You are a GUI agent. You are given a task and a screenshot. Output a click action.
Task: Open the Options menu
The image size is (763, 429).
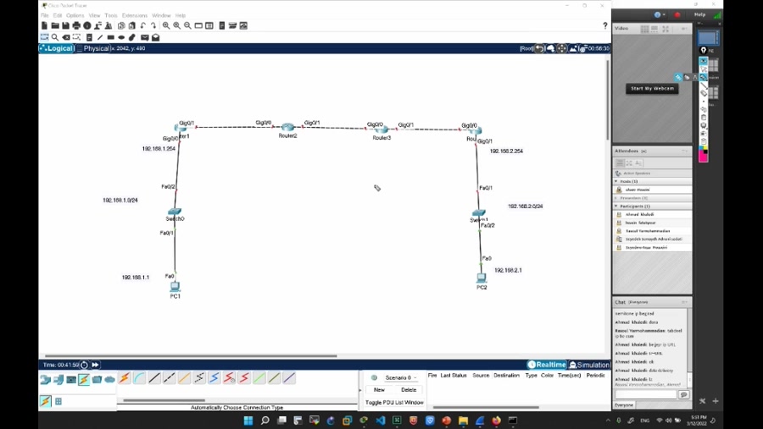click(x=75, y=15)
